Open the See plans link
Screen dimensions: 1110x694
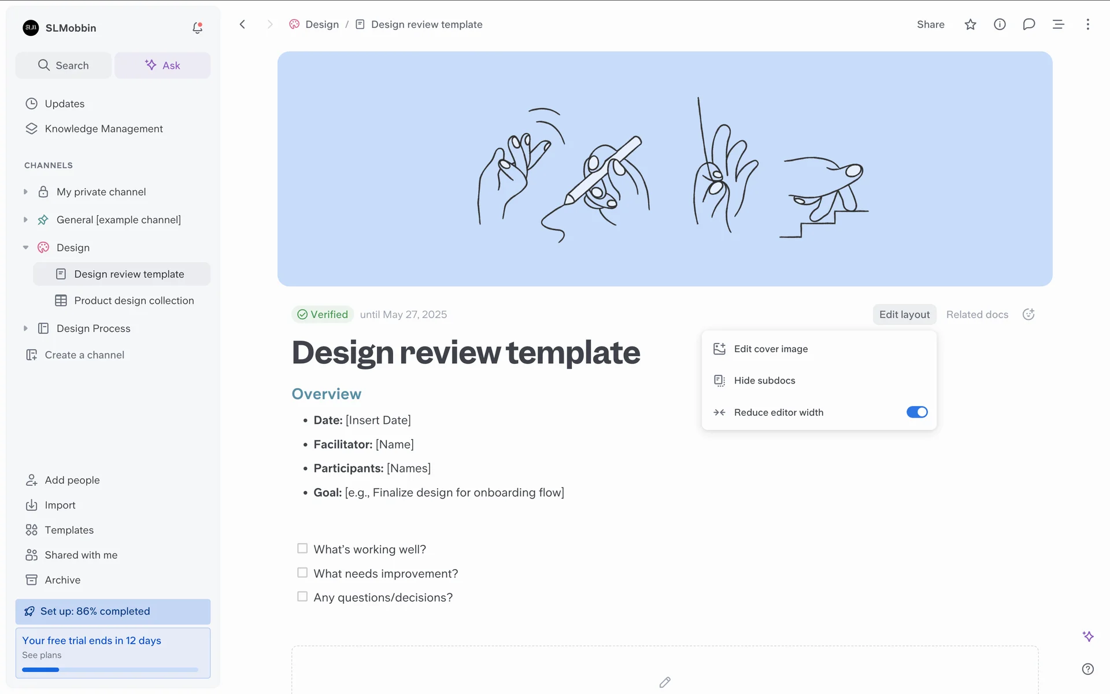42,655
